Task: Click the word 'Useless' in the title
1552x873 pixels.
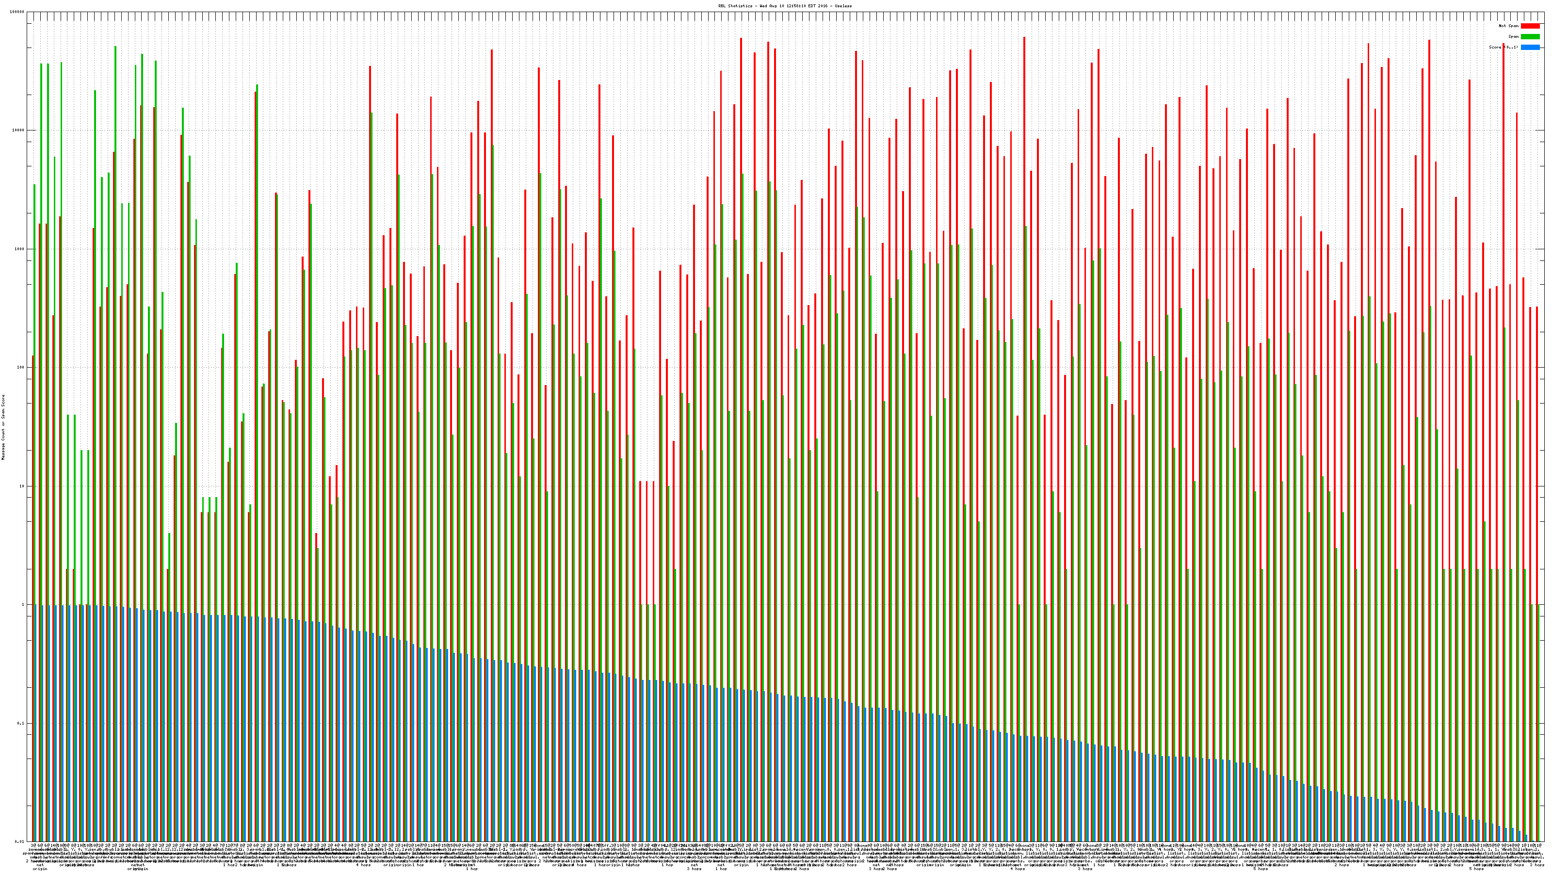Action: [x=843, y=5]
